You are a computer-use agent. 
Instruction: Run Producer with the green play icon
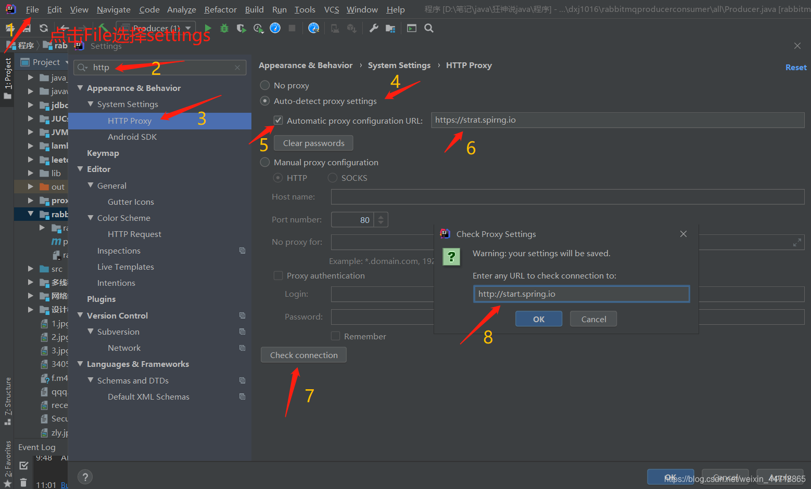point(208,28)
